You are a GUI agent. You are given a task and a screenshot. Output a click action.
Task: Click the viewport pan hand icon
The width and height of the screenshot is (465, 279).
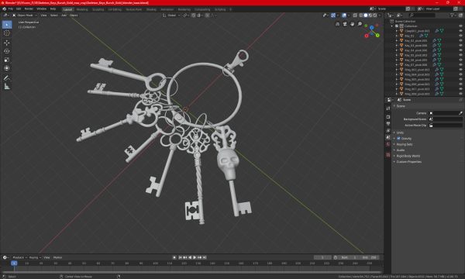tap(353, 24)
